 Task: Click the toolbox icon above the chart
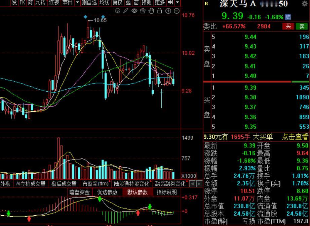143,11
